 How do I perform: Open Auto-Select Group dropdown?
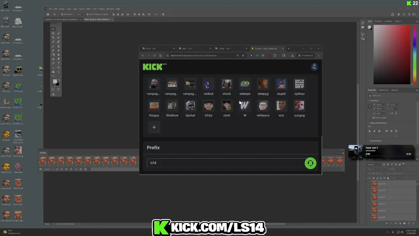80,14
